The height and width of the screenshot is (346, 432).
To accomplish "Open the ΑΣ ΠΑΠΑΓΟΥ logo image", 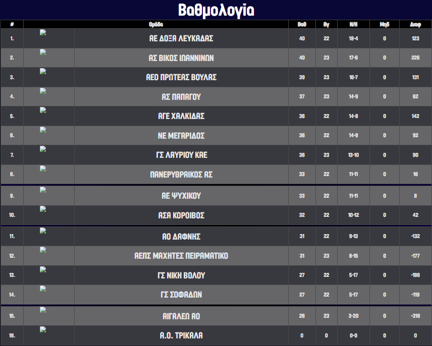I will [43, 91].
